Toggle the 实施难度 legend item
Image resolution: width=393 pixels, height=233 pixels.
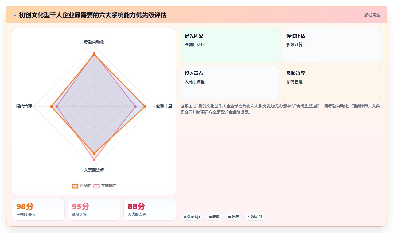[105, 186]
